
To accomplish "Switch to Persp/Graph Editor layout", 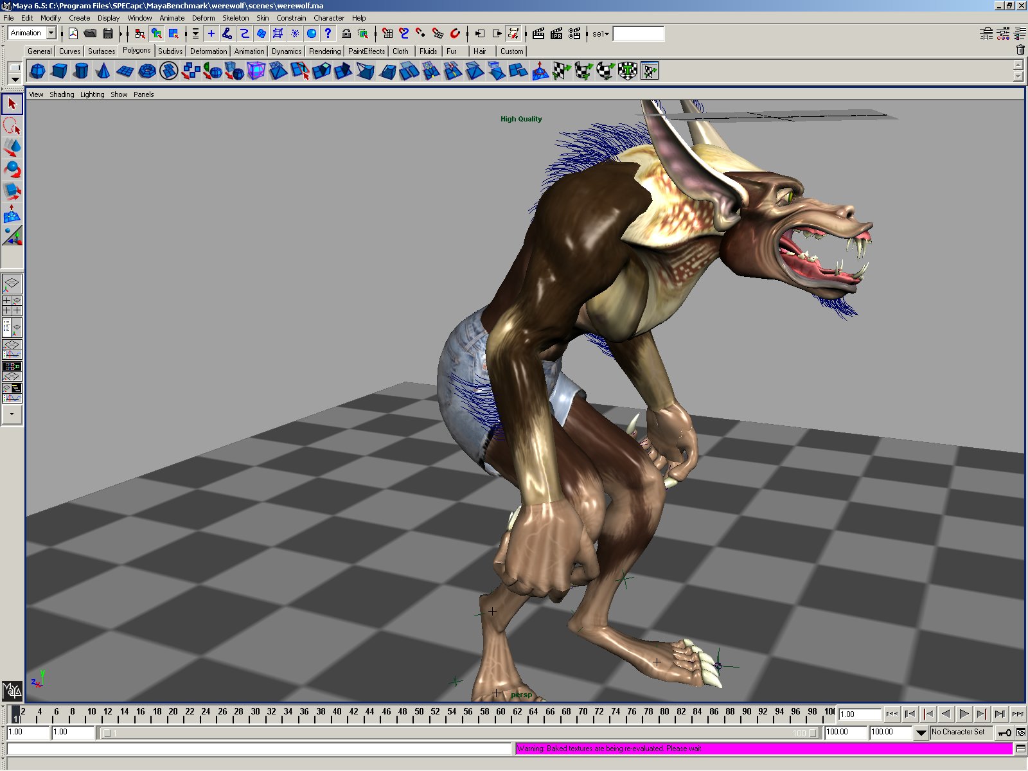I will (x=12, y=350).
